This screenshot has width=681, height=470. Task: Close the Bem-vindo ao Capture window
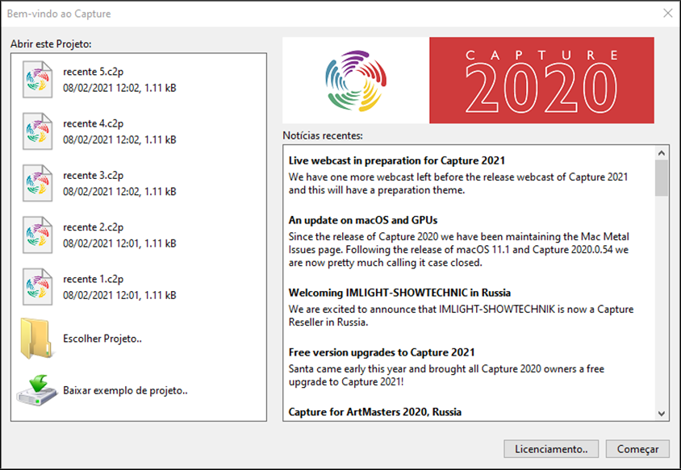668,14
